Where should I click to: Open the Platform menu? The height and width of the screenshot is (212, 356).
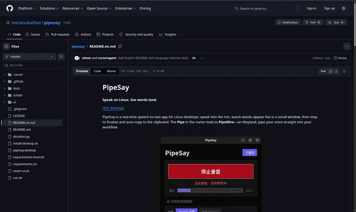tap(27, 8)
